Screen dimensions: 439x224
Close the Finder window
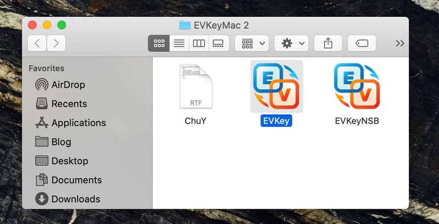(x=32, y=25)
